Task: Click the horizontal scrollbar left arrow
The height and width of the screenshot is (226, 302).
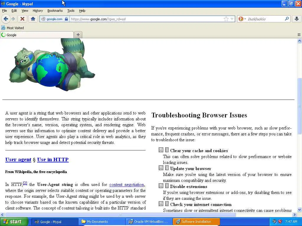Action: coord(2,215)
